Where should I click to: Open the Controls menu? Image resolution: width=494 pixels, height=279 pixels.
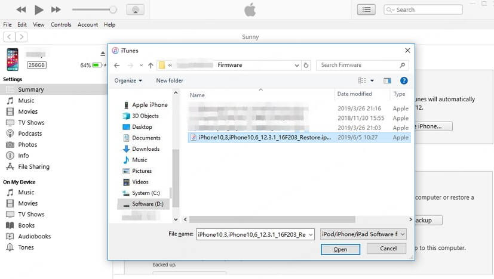[61, 24]
